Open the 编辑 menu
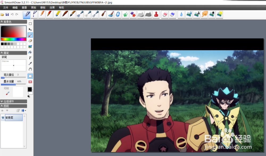Screen dimensions: 266x156 (15, 8)
